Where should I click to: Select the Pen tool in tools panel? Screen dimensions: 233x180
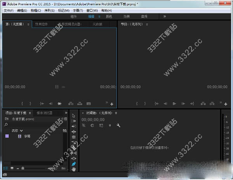pos(74,164)
